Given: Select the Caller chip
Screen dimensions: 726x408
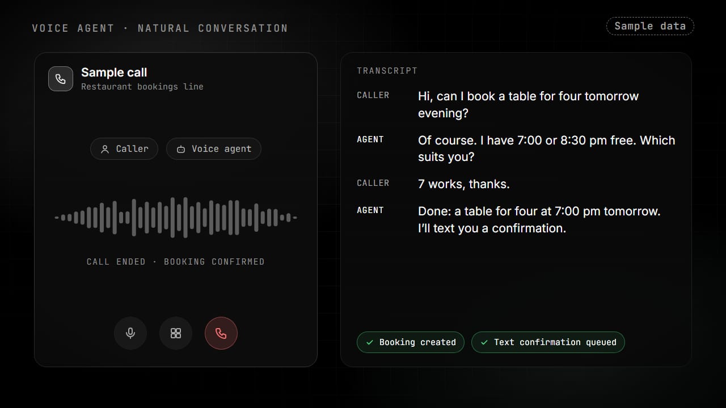Looking at the screenshot, I should click(124, 149).
